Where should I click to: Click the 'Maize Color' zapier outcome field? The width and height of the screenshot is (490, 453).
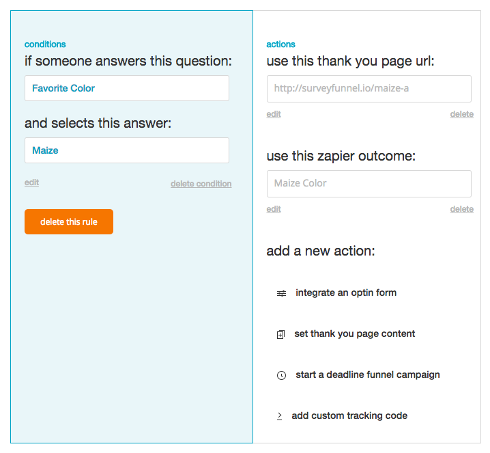(x=369, y=183)
